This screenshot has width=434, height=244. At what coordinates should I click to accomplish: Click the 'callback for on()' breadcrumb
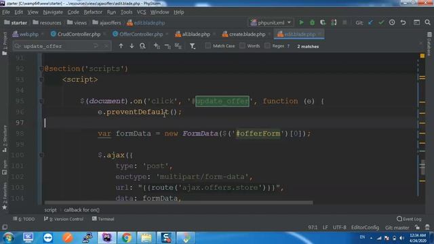pyautogui.click(x=81, y=210)
